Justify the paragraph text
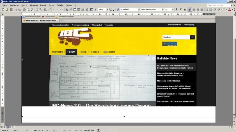Screen dimensions: 236x132 [x=202, y=9]
